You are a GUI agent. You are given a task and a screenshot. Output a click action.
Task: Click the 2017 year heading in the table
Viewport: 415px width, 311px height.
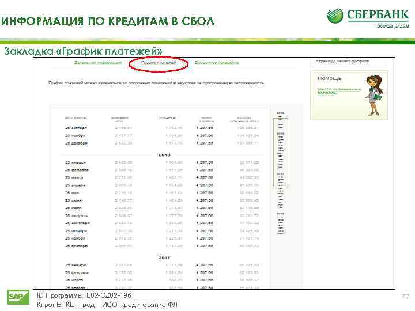164,257
